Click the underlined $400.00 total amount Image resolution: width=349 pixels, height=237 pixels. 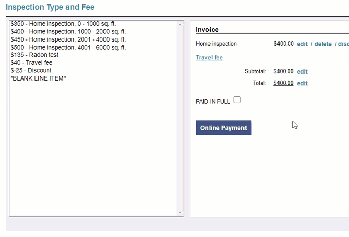click(x=283, y=83)
